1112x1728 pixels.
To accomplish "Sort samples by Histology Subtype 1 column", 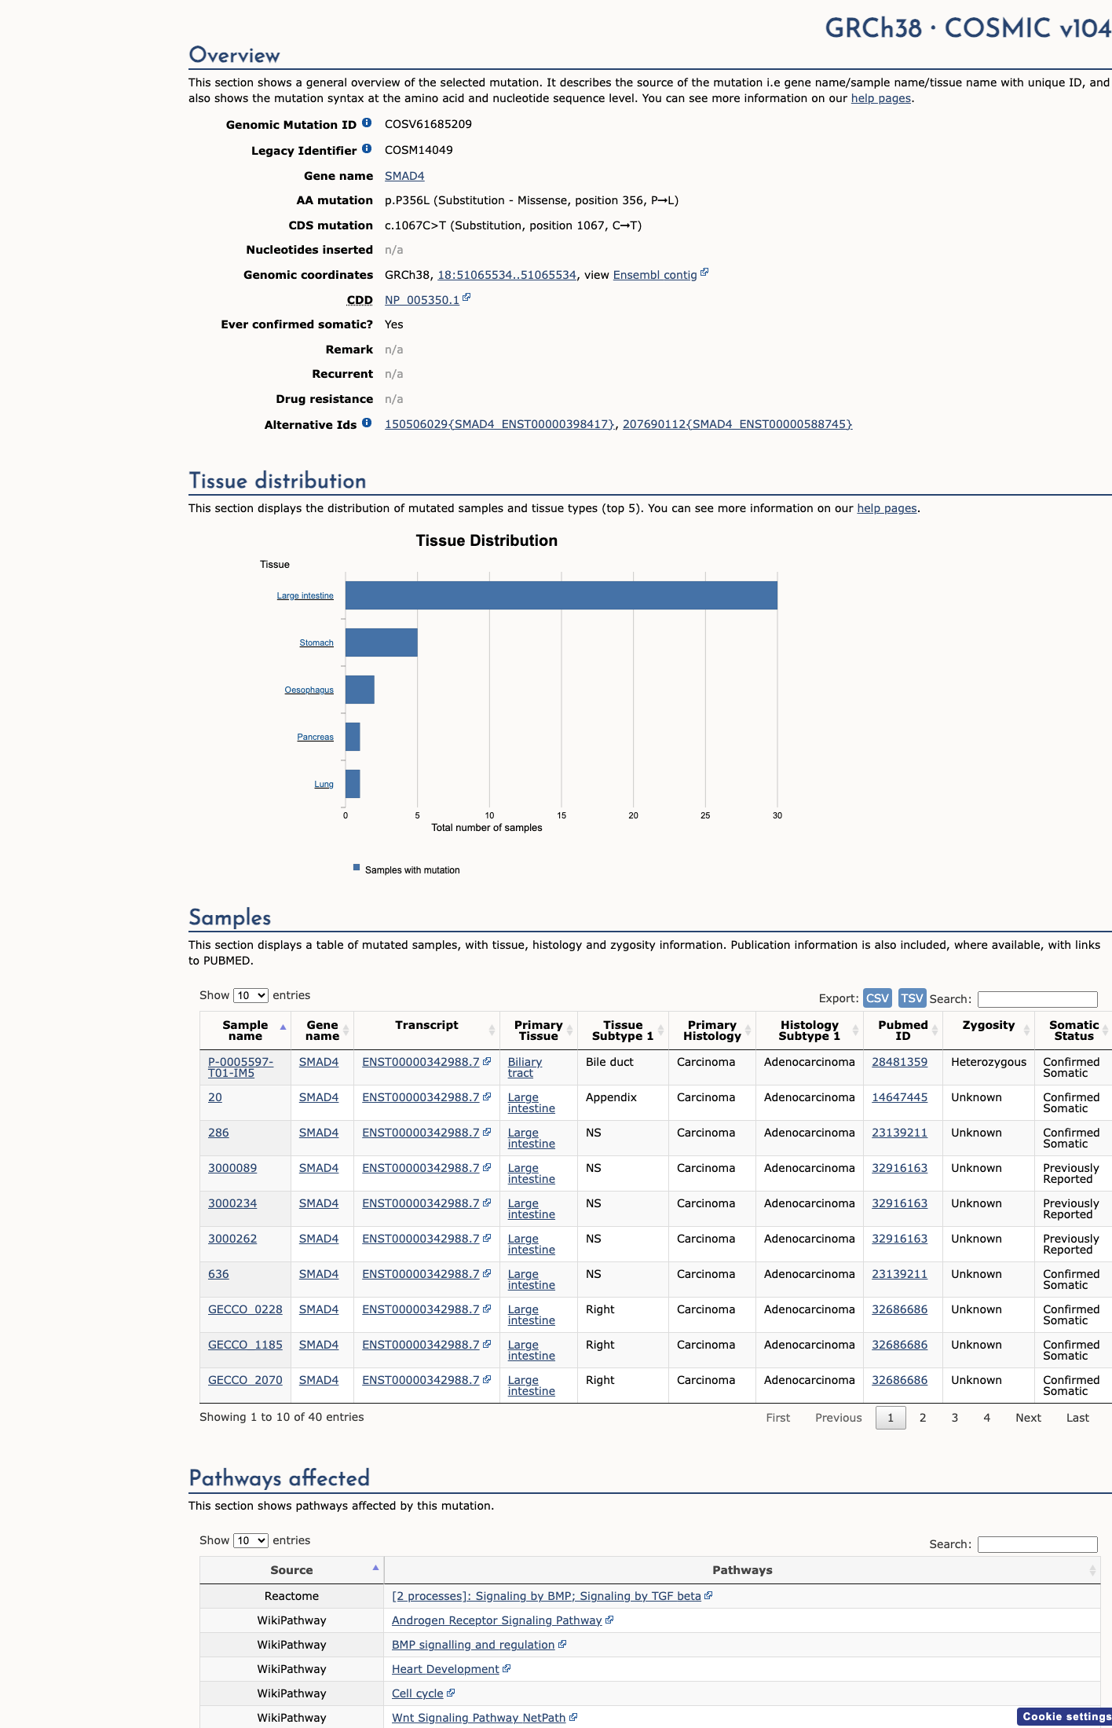I will pyautogui.click(x=810, y=1031).
